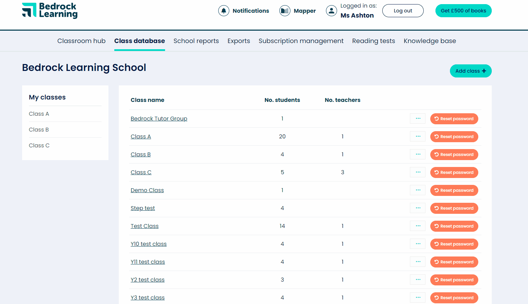Click the Log out button

coord(403,11)
